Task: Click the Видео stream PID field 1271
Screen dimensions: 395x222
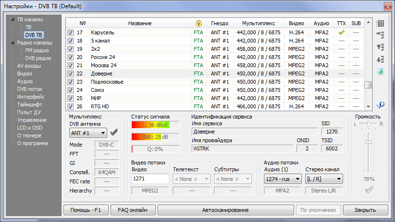Action: point(150,179)
